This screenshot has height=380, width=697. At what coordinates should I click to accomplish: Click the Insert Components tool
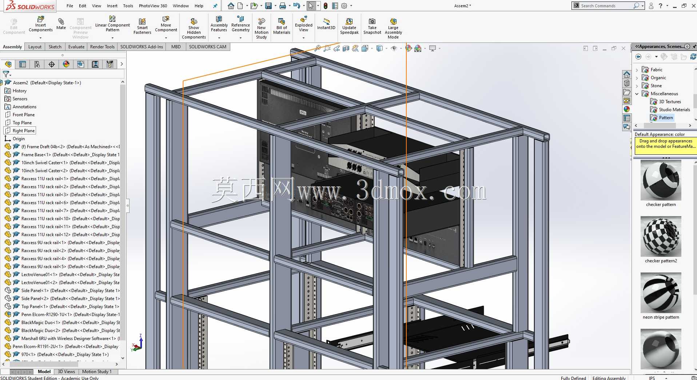(40, 24)
